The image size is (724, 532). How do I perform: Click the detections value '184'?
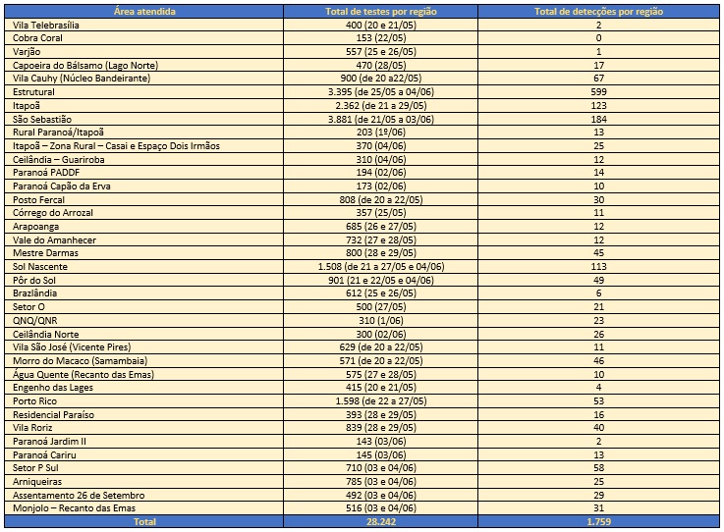(599, 119)
